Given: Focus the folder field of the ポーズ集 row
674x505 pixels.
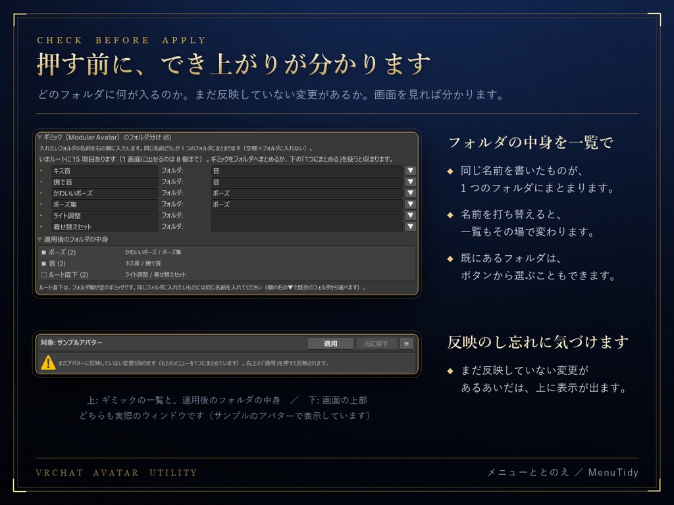Looking at the screenshot, I should (307, 204).
